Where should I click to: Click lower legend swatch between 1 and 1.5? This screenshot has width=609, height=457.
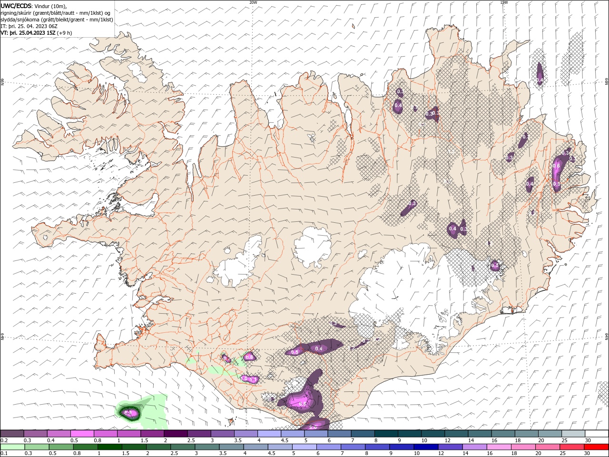109,447
